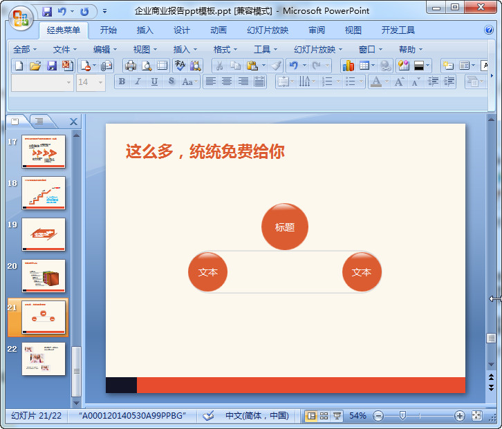Switch to the 设计 ribbon tab
502x429 pixels.
pos(182,30)
